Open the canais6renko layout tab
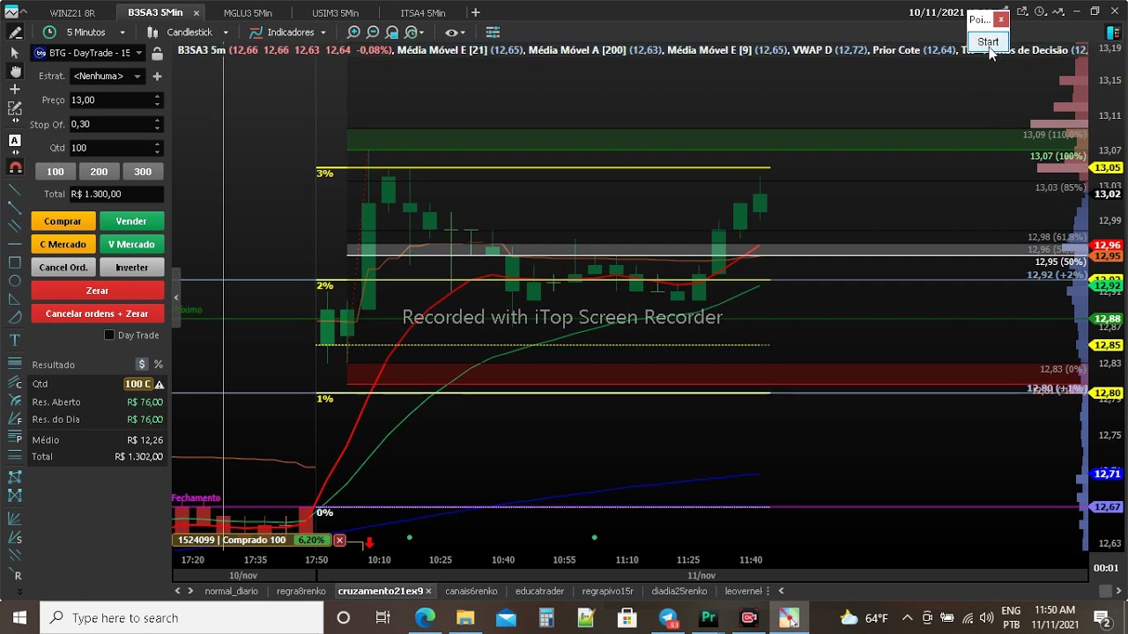Screen dimensions: 1128x634 point(471,592)
